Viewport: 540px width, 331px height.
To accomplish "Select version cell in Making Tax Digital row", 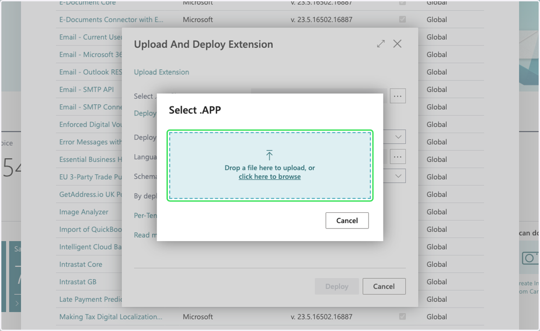I will click(322, 317).
